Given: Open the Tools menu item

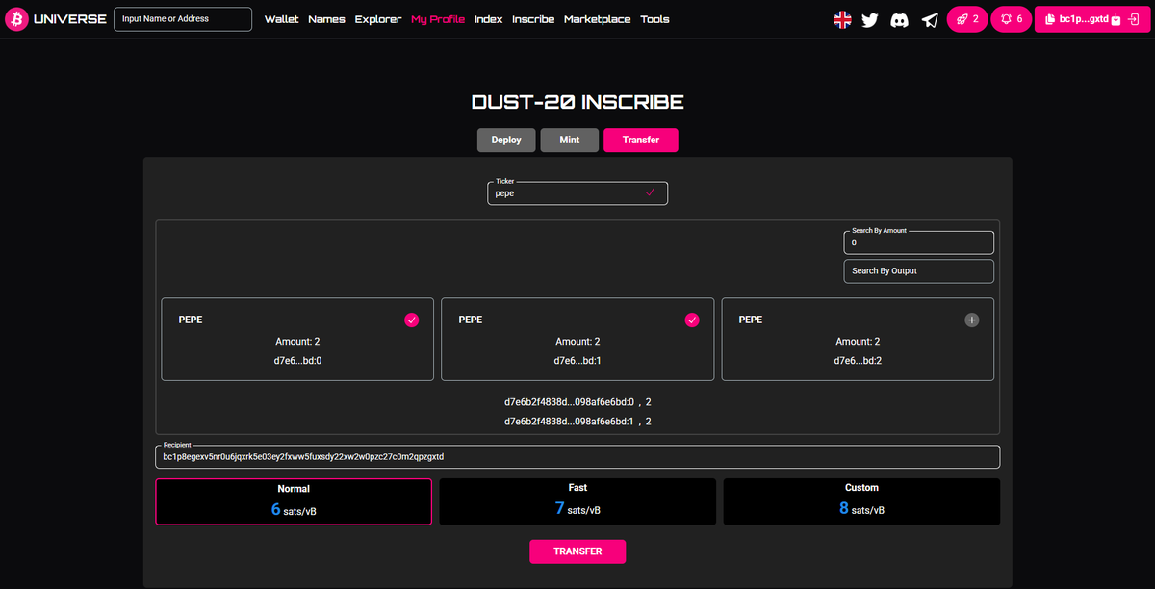Looking at the screenshot, I should 654,19.
